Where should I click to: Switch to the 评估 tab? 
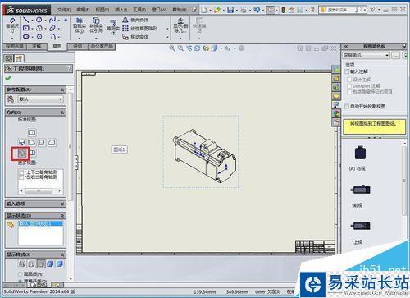point(78,46)
